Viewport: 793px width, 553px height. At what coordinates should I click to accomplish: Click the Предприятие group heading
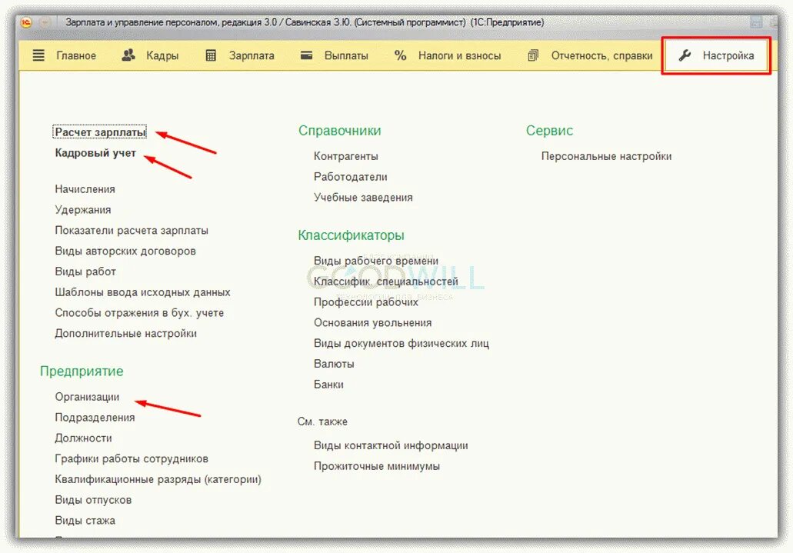82,371
